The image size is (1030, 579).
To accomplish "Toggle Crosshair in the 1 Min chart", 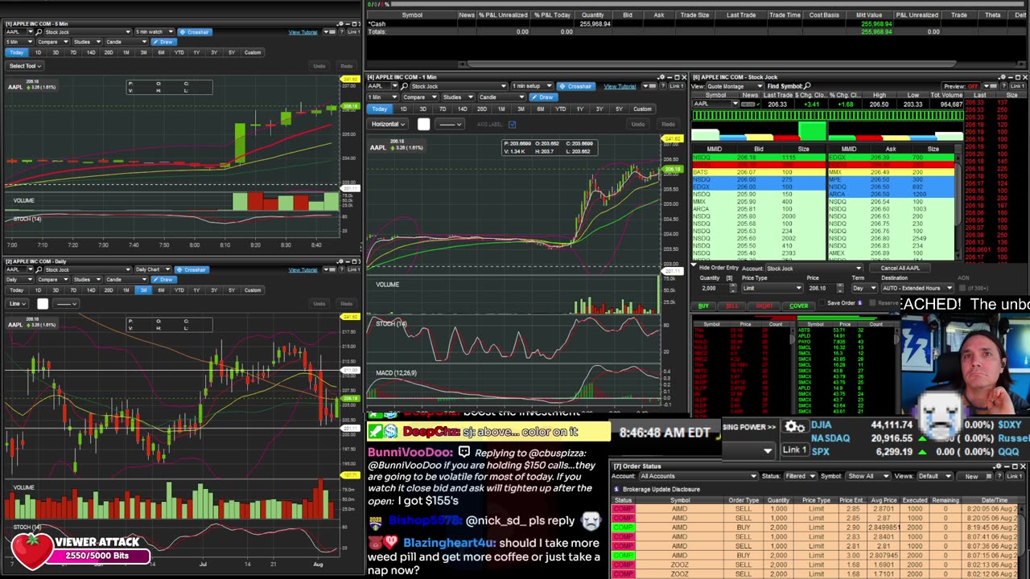I will click(x=575, y=86).
